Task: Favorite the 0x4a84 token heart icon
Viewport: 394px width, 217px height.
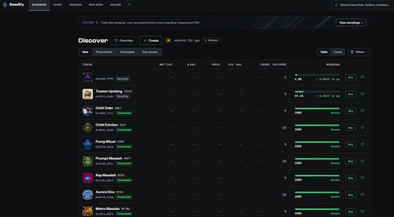Action: coord(362,77)
